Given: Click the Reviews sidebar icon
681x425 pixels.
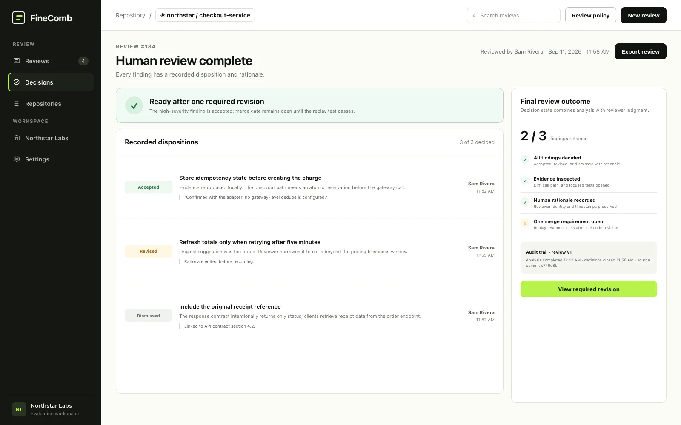Looking at the screenshot, I should click(17, 61).
